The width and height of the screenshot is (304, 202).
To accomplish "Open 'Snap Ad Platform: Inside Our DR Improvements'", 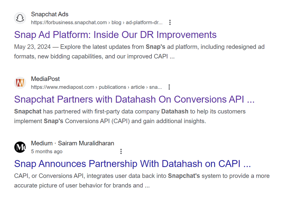I will (x=115, y=35).
